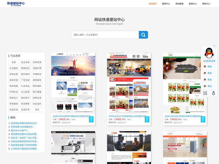
Task: Select the 生活服务 industry filter
Action: click(14, 68)
